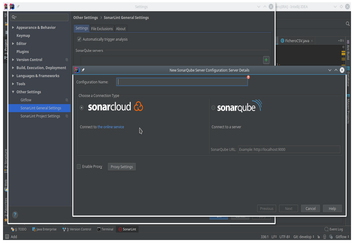Image resolution: width=354 pixels, height=243 pixels.
Task: Select the Settings tab in SonarLint settings
Action: click(x=82, y=28)
